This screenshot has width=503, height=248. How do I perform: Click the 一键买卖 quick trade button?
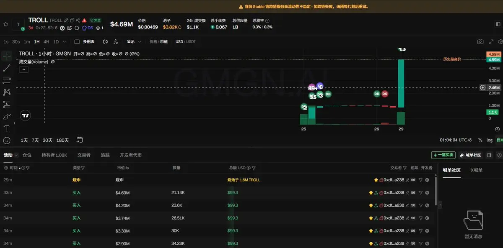[x=443, y=155]
